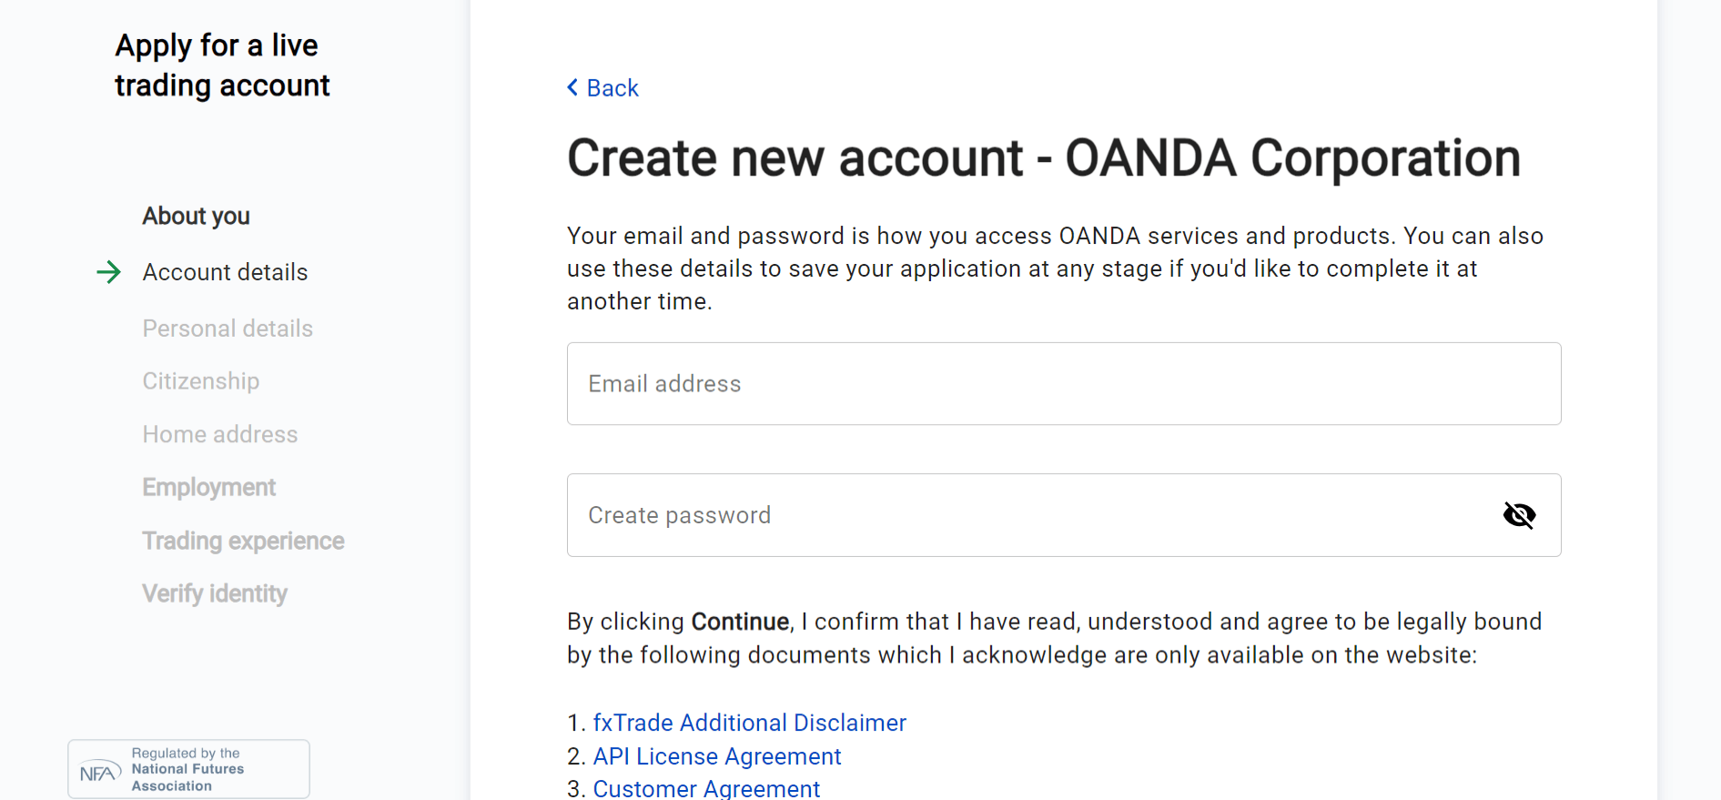
Task: Select the Personal details step
Action: coord(228,328)
